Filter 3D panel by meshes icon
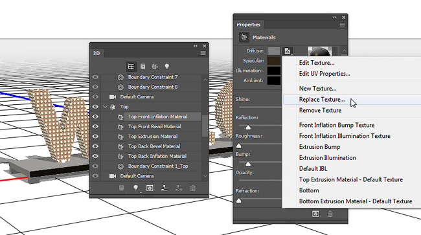The image size is (421, 235). [143, 67]
